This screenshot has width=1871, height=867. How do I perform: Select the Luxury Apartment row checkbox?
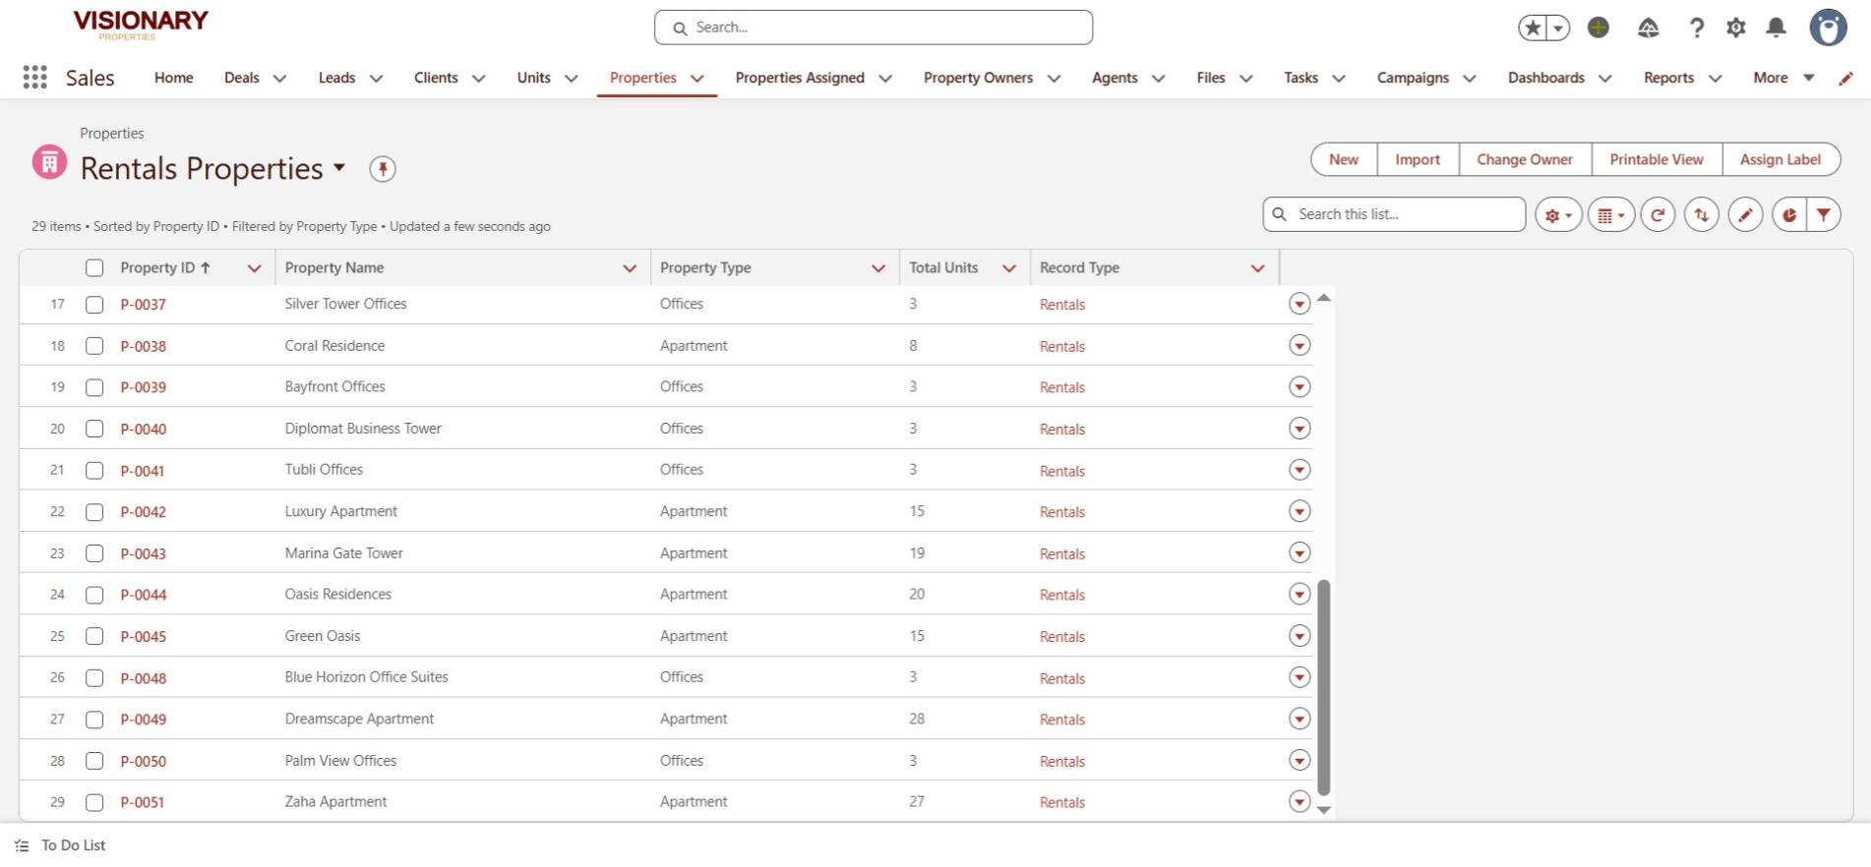94,512
